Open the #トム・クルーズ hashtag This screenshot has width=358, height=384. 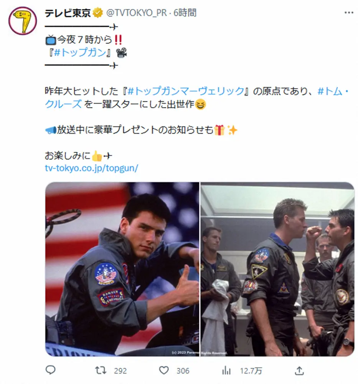click(197, 98)
